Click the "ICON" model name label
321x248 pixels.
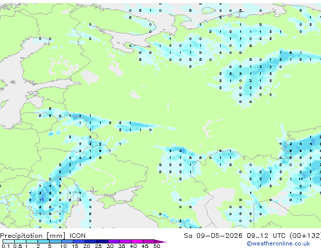click(x=77, y=236)
